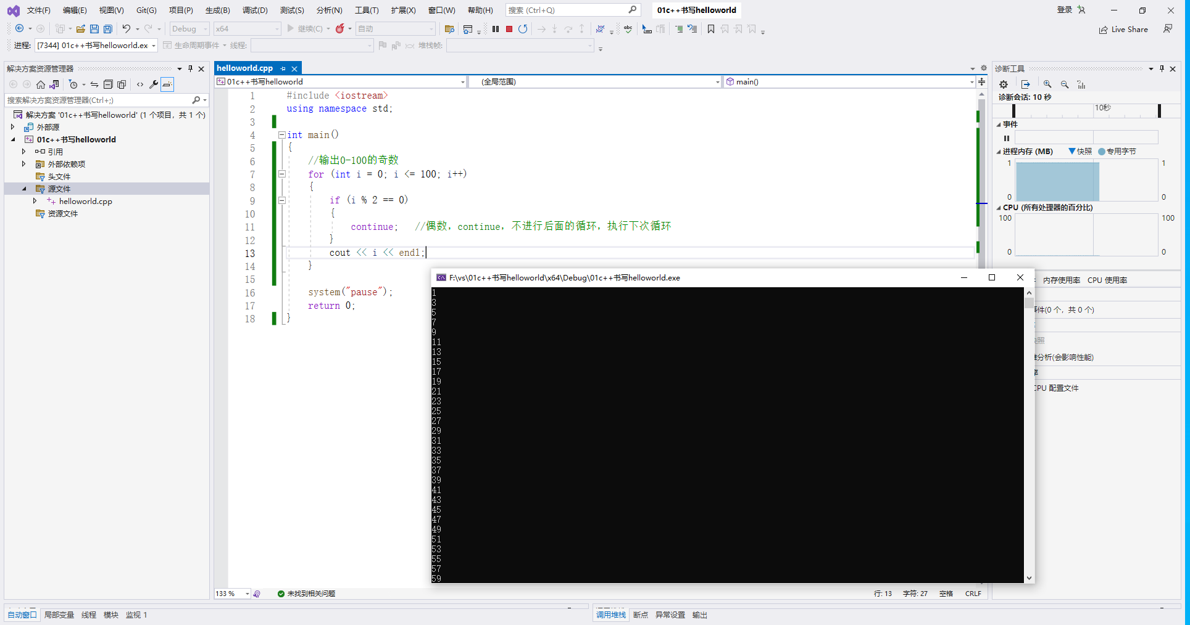Toggle Preview Selected Items button
The height and width of the screenshot is (625, 1190).
(x=167, y=84)
